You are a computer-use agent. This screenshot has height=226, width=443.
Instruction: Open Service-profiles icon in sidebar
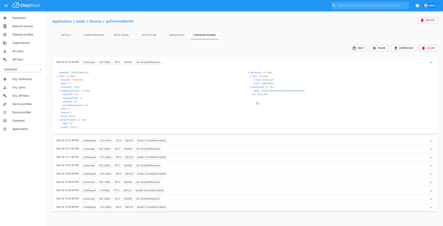click(5, 104)
